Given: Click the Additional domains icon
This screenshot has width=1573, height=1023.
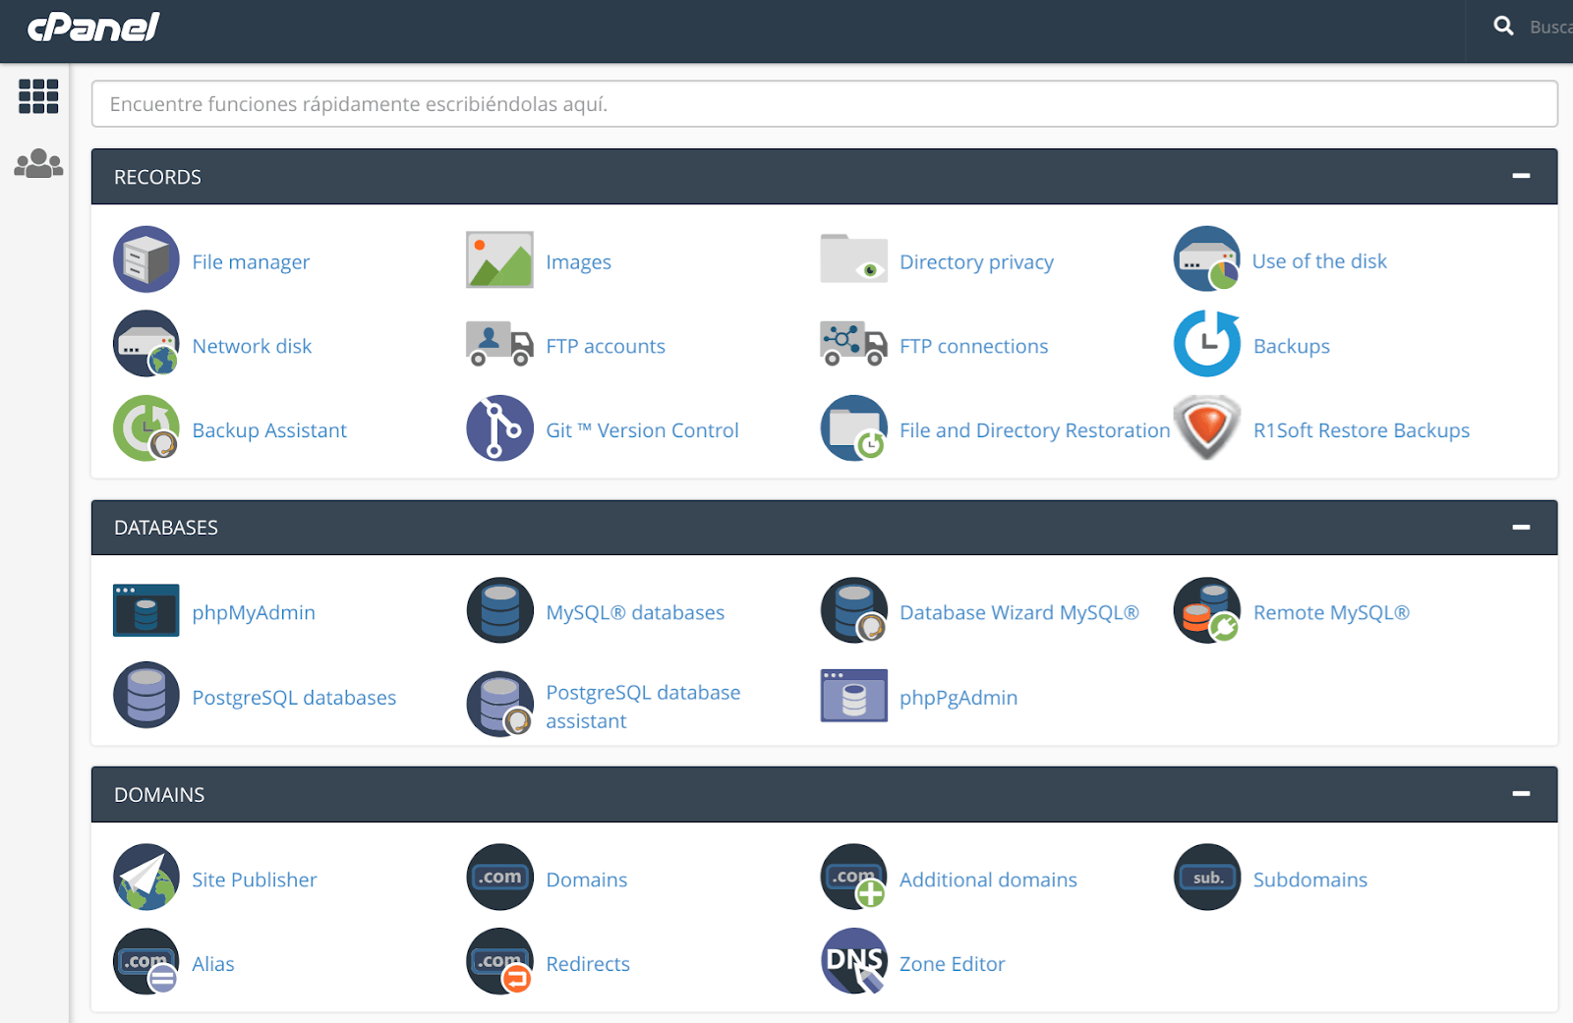Looking at the screenshot, I should coord(853,878).
